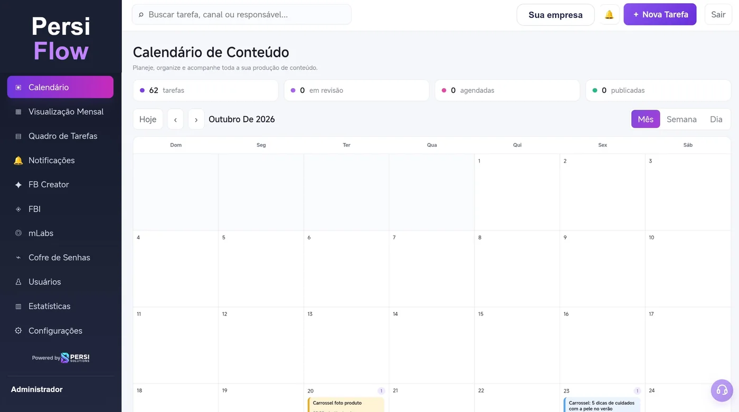Click the Cofre de Senhas key icon
The image size is (739, 412).
(18, 257)
